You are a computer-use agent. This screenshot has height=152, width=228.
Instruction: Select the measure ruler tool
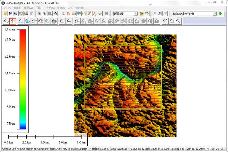[74, 14]
